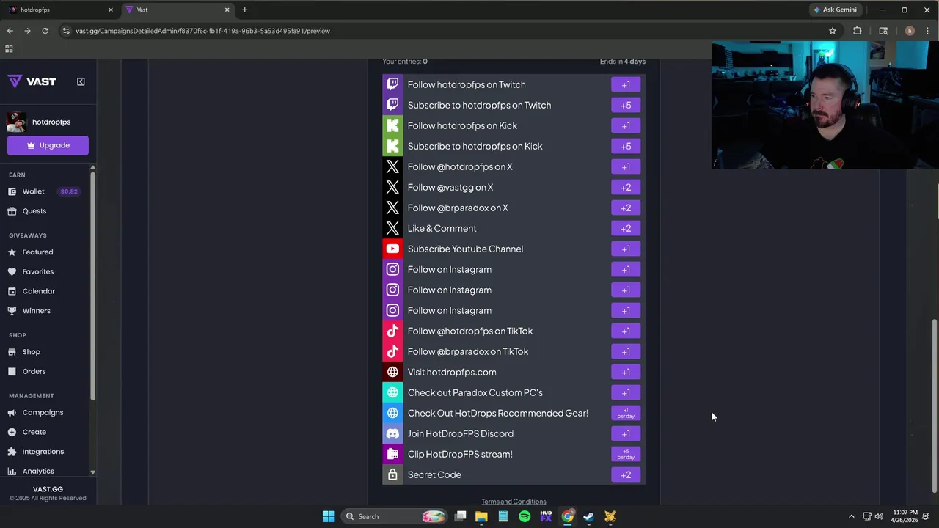Click the sidebar scroll down arrow
This screenshot has height=528, width=939.
[x=92, y=472]
